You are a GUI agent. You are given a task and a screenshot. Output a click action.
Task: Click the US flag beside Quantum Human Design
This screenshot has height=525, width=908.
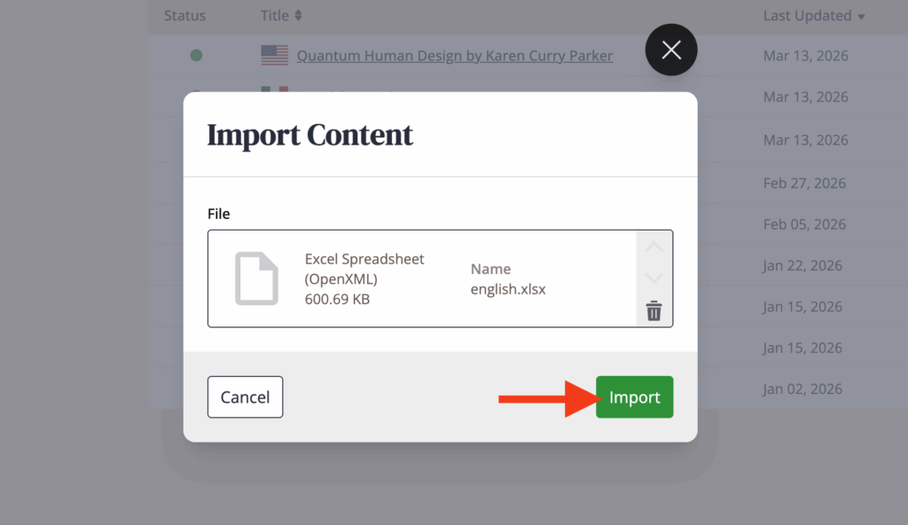[x=275, y=56]
